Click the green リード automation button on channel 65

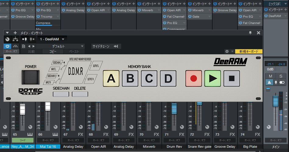tap(23, 140)
